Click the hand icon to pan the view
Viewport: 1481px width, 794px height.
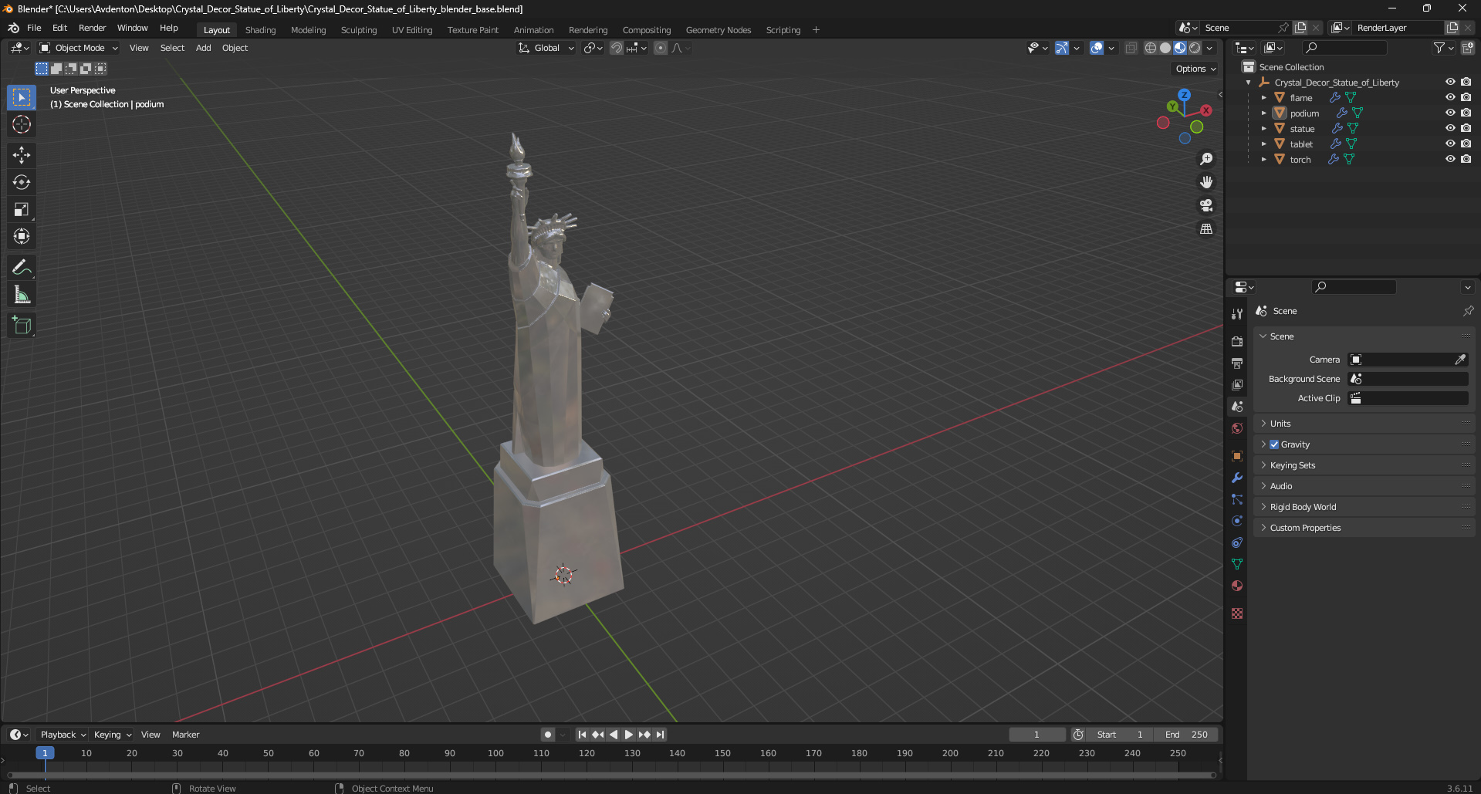[1206, 182]
